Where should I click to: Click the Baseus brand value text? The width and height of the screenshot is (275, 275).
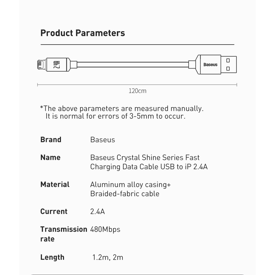(102, 140)
